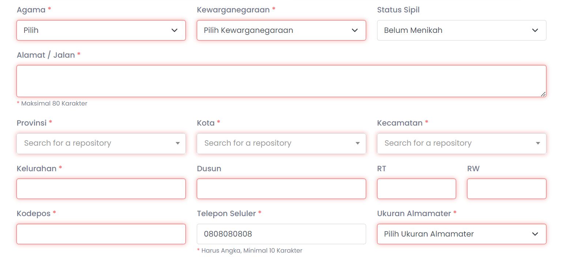The height and width of the screenshot is (257, 564).
Task: Click the Kodepos input field
Action: pyautogui.click(x=101, y=234)
